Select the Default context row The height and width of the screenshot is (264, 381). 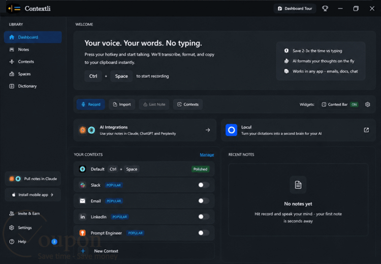click(144, 169)
